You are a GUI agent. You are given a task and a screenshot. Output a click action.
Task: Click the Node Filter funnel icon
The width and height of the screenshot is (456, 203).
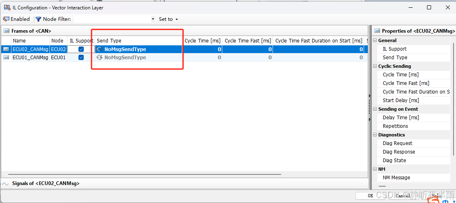[38, 19]
